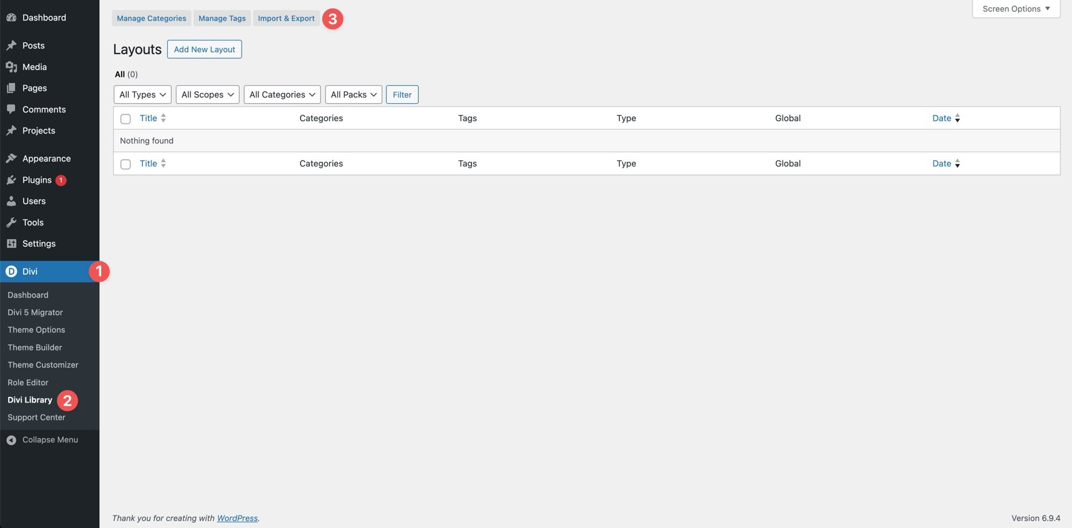This screenshot has height=528, width=1072.
Task: Click the Pages icon in sidebar
Action: click(11, 88)
